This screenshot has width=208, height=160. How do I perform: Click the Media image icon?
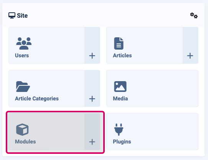point(120,87)
